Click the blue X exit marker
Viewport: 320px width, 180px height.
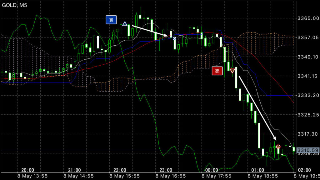(x=175, y=38)
